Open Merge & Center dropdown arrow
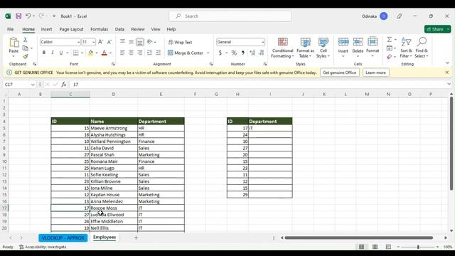The image size is (455, 256). [x=208, y=53]
